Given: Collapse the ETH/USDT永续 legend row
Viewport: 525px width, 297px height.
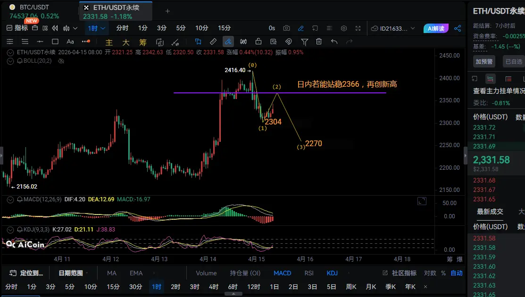Looking at the screenshot, I should (10, 52).
